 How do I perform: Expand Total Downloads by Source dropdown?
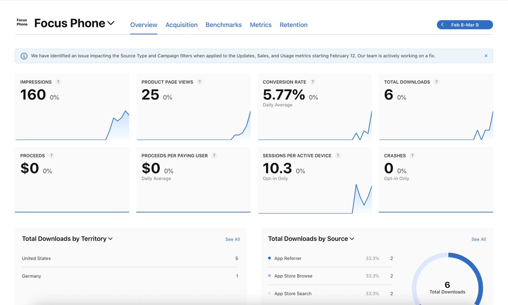click(x=352, y=239)
